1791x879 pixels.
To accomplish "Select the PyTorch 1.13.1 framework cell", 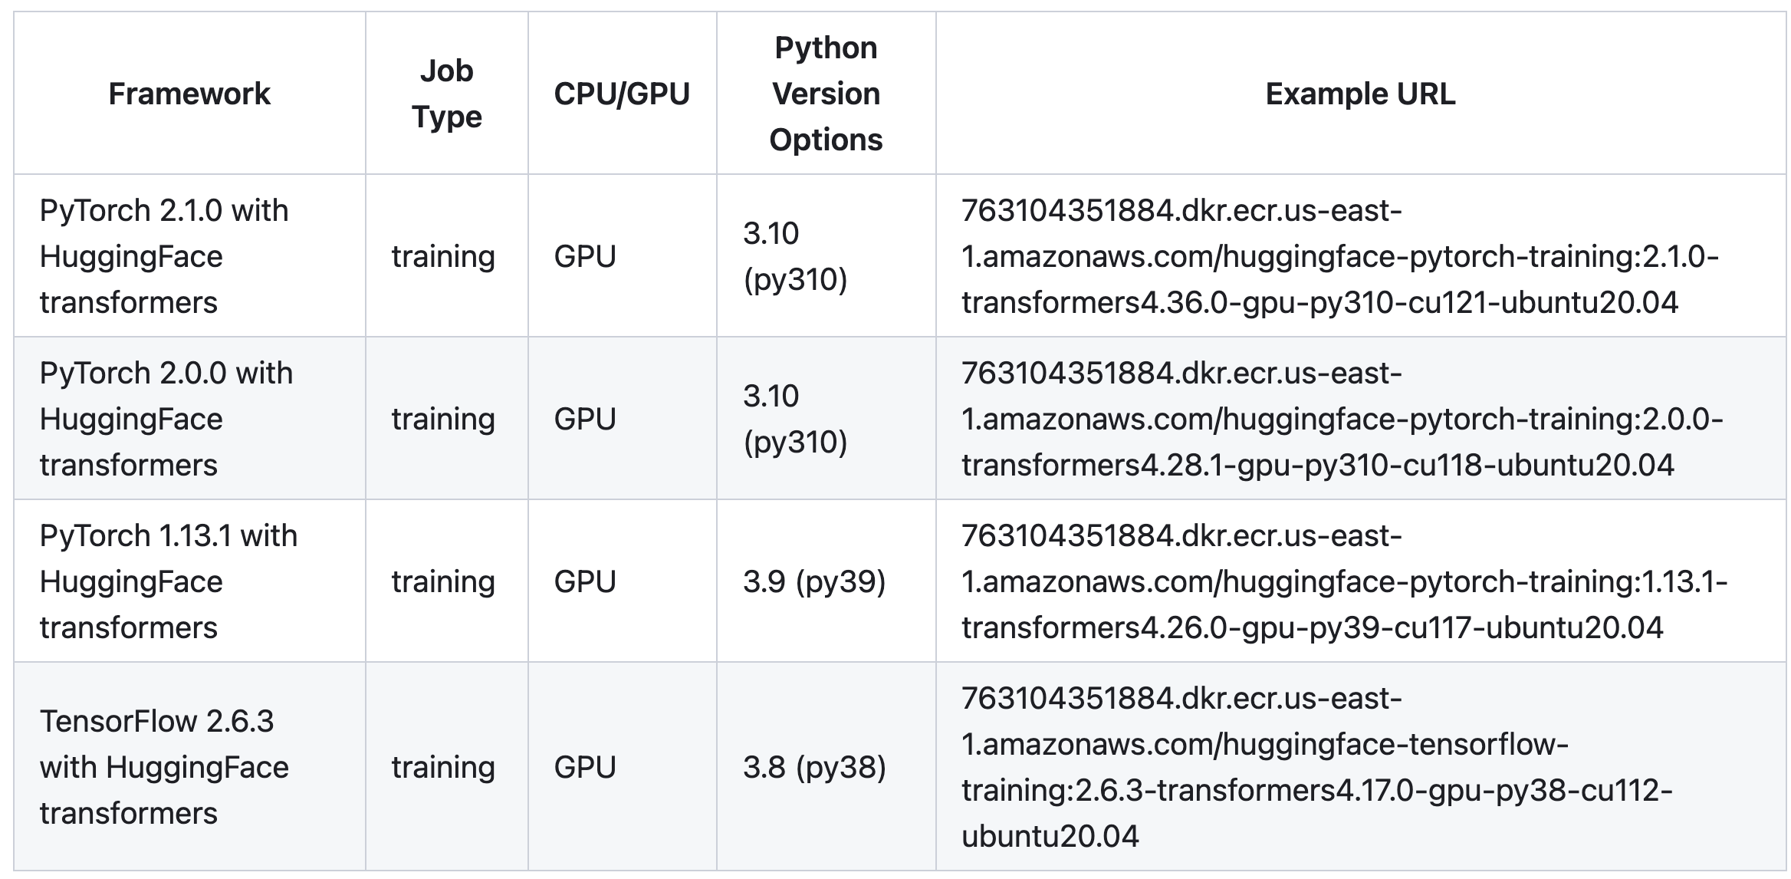I will 169,581.
